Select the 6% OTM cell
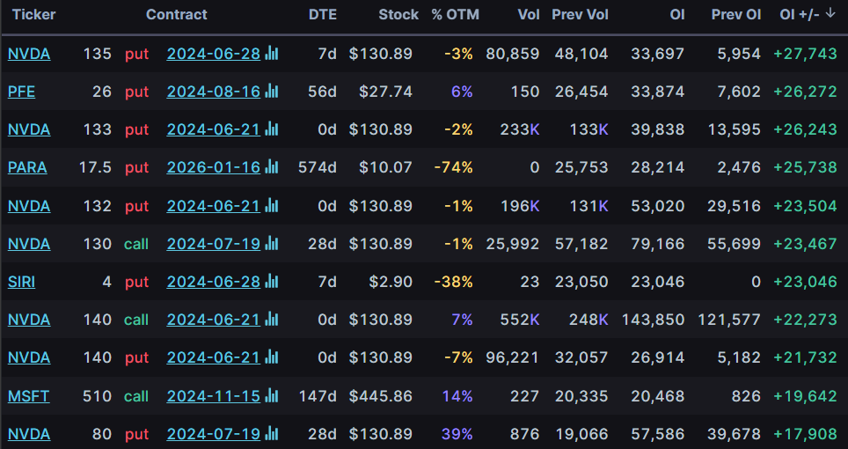The width and height of the screenshot is (848, 449). pyautogui.click(x=462, y=92)
